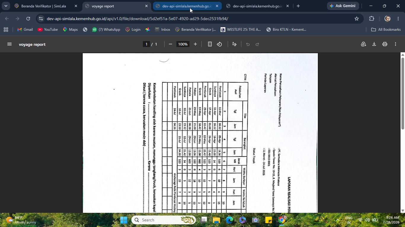Expand the tab search dropdown
This screenshot has height=227, width=405.
tap(6, 6)
